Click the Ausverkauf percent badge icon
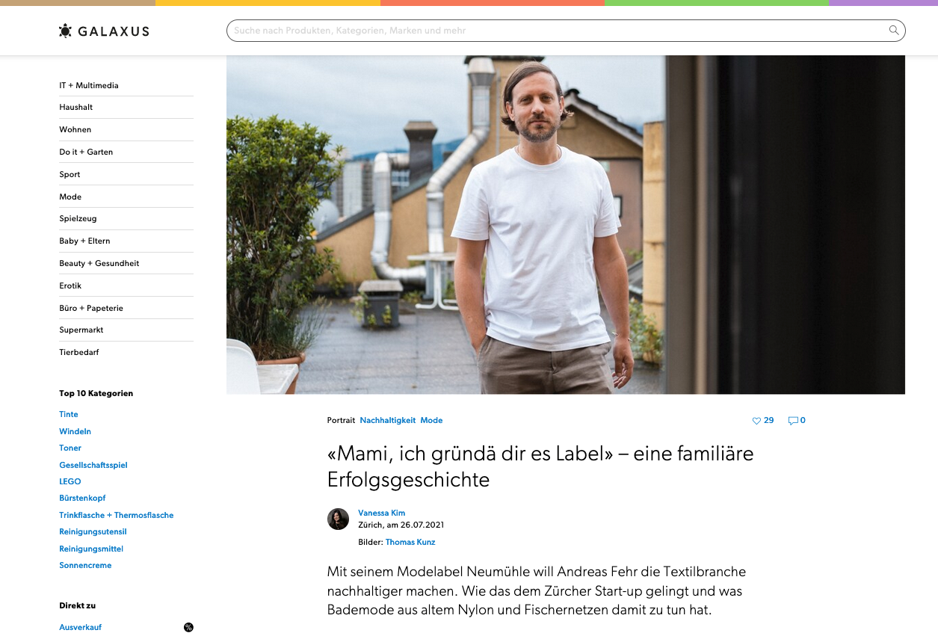The width and height of the screenshot is (938, 639). point(188,627)
